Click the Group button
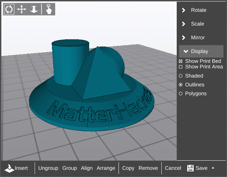 tap(70, 168)
